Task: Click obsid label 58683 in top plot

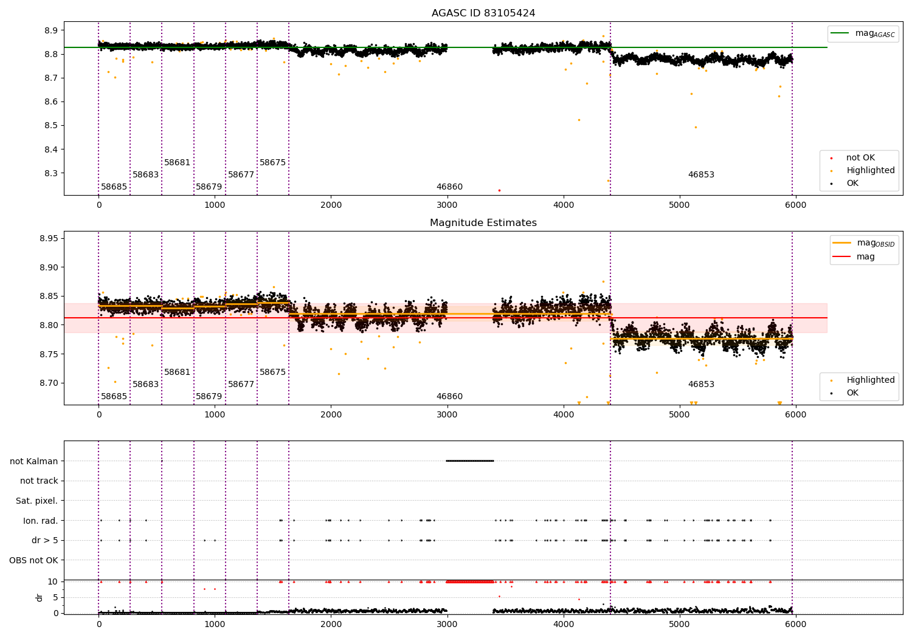Action: coord(146,175)
